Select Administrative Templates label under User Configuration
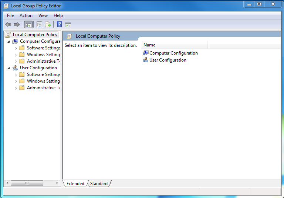Screen dimensions: 284x198 pos(44,88)
